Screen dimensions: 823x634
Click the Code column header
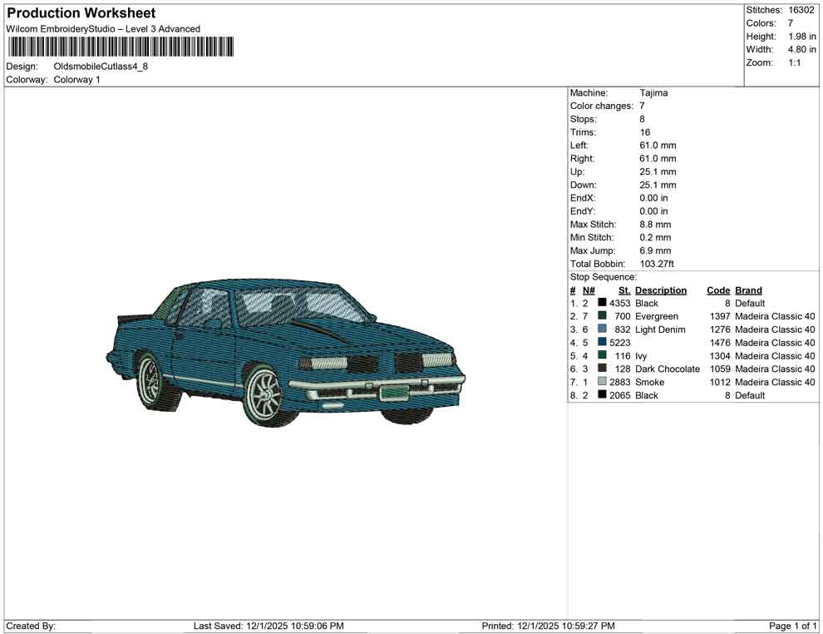[x=717, y=290]
